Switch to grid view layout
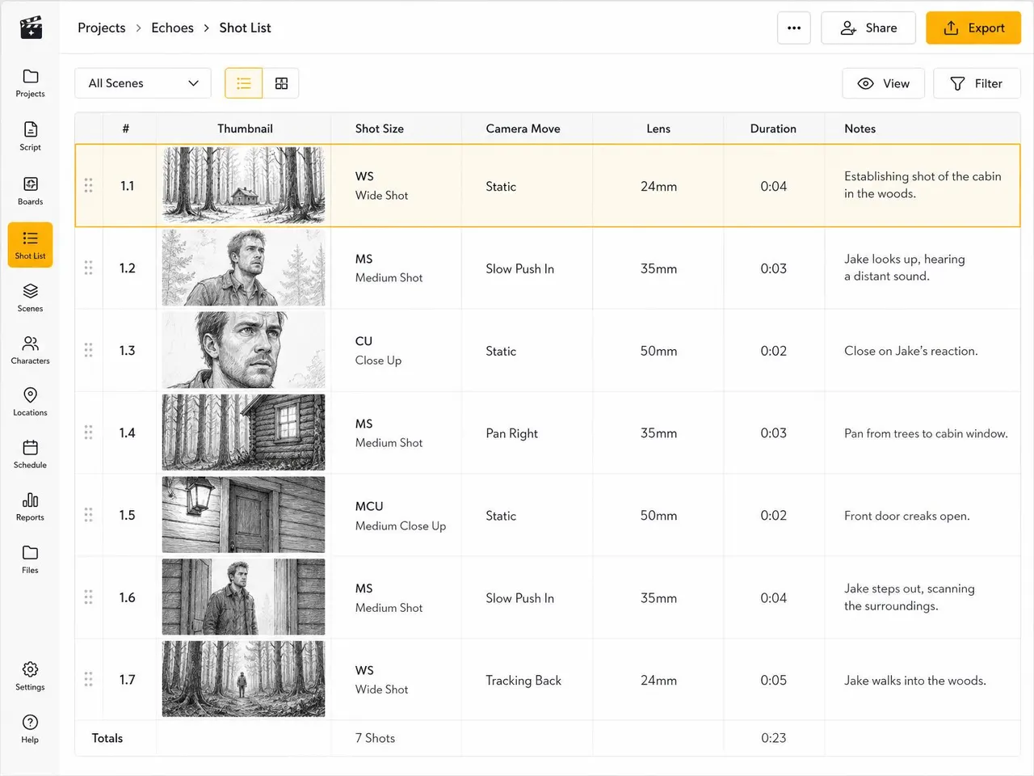The height and width of the screenshot is (776, 1034). click(281, 83)
